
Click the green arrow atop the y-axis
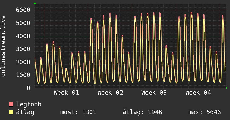35,3
